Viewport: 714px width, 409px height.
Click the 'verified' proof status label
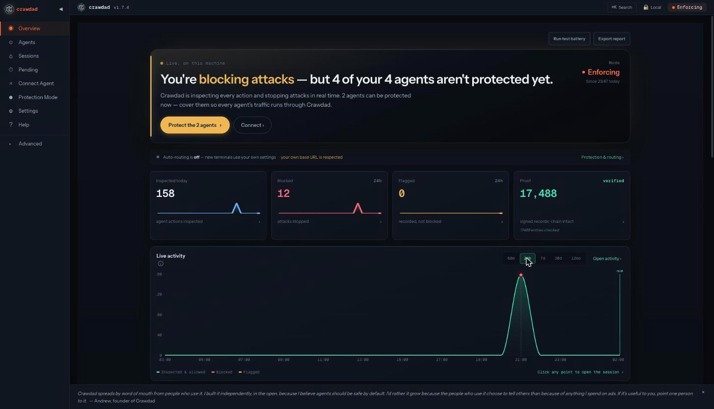[613, 181]
